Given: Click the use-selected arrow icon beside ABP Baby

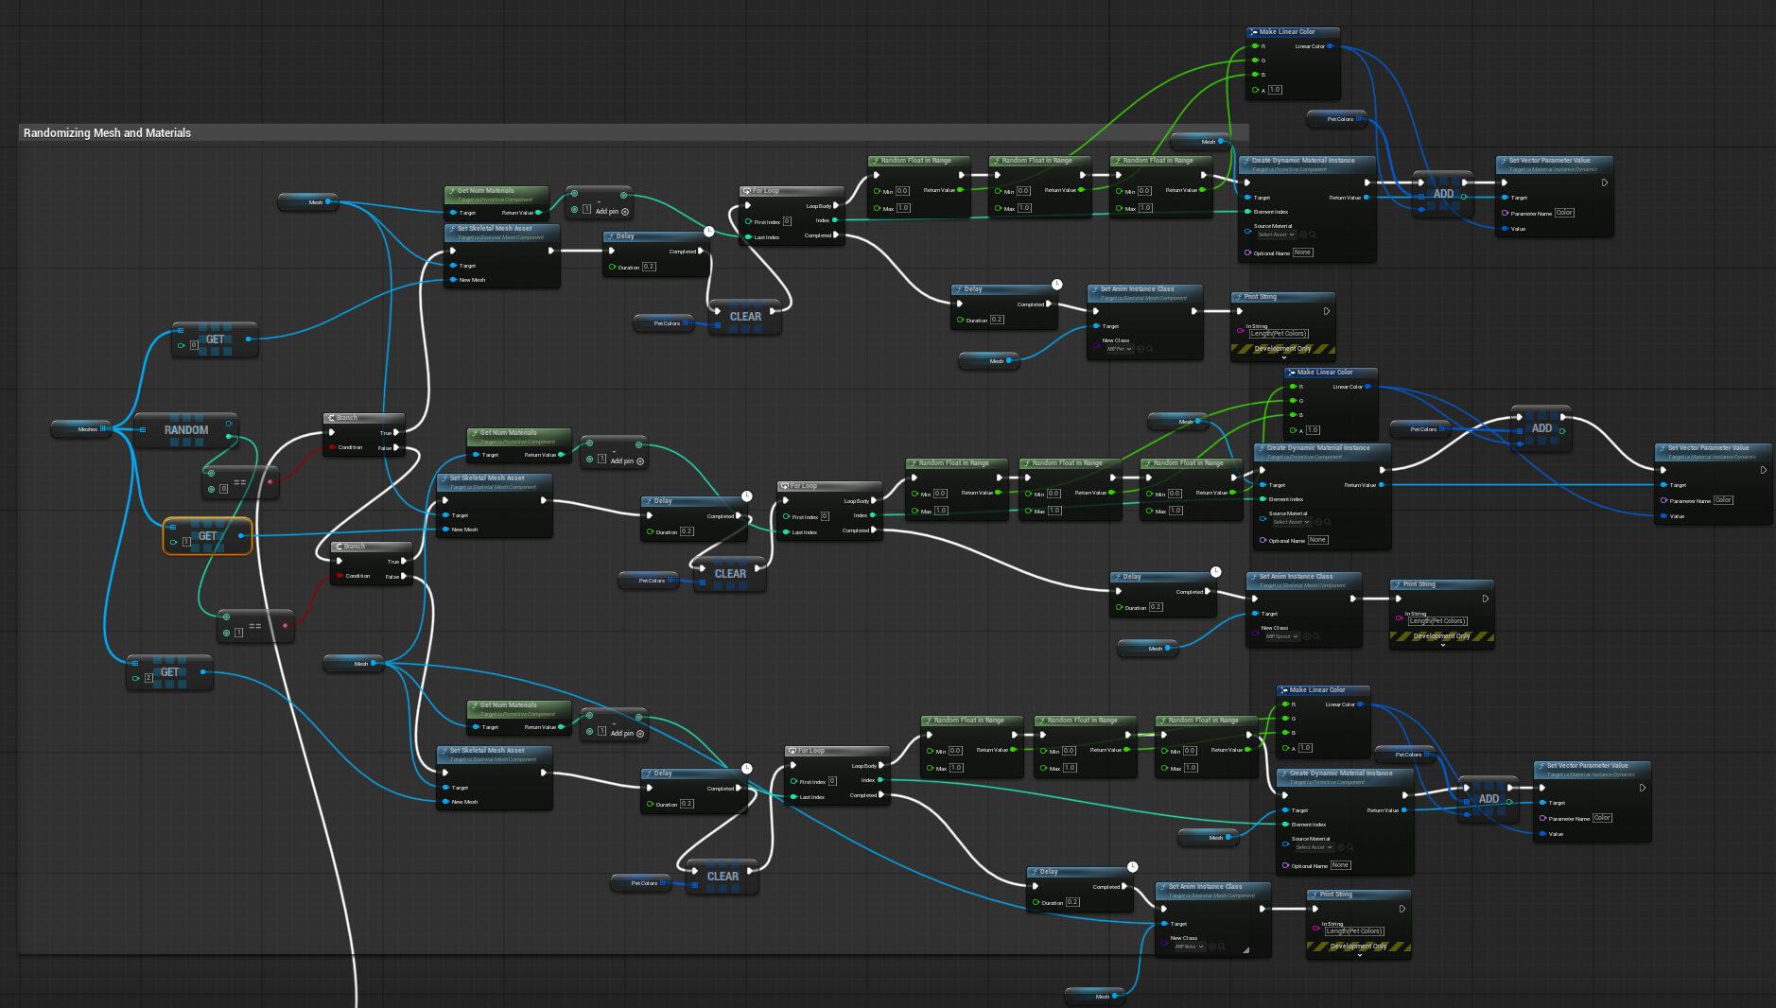Looking at the screenshot, I should [1212, 947].
